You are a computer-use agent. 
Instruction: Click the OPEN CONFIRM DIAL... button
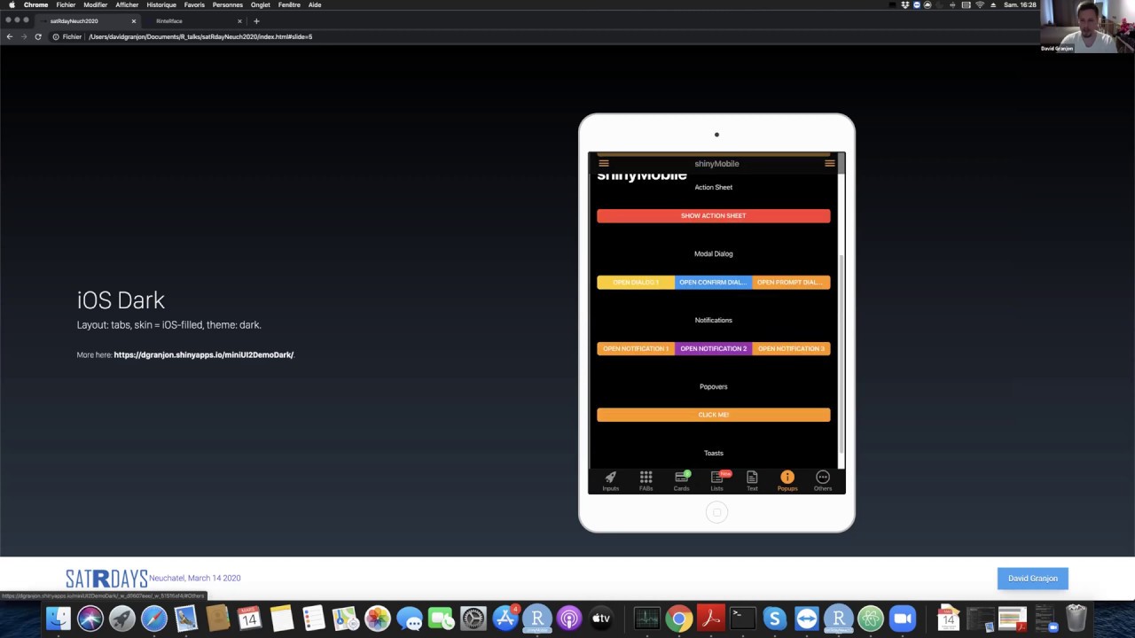pos(713,282)
